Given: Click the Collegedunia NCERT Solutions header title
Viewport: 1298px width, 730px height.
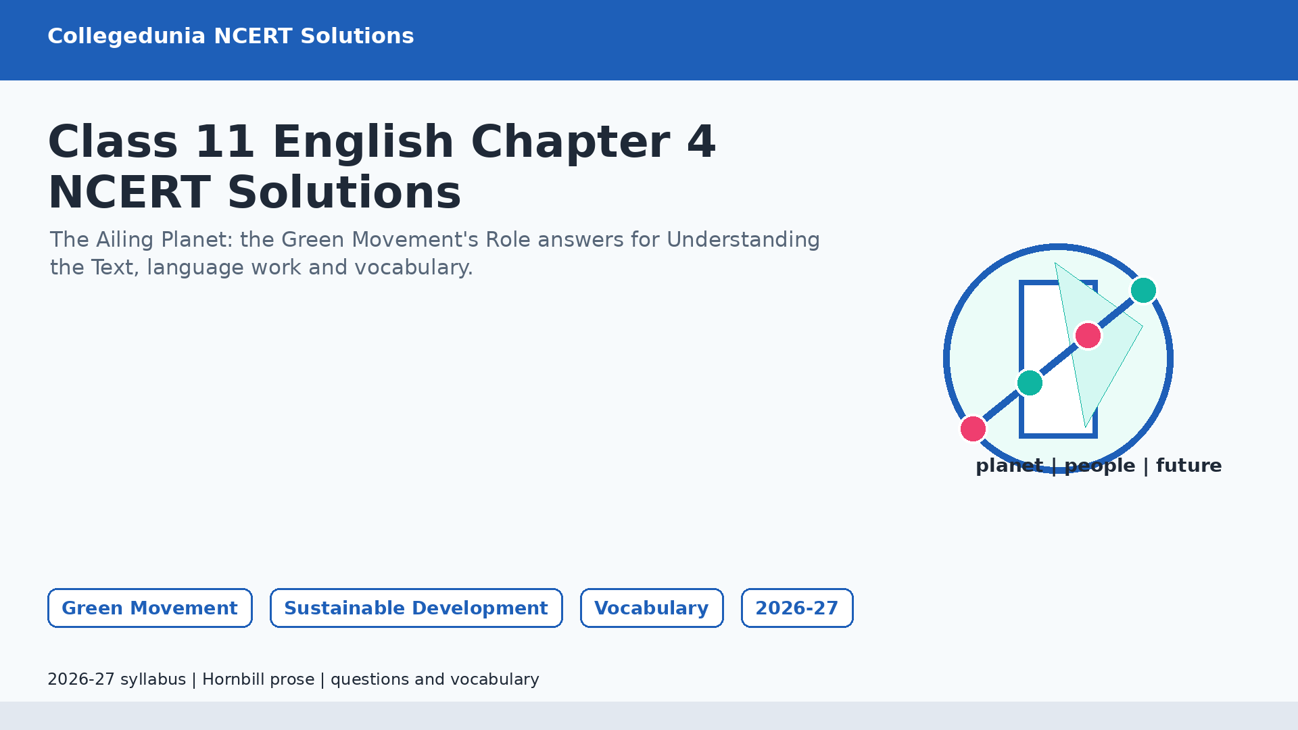Looking at the screenshot, I should click(x=231, y=36).
